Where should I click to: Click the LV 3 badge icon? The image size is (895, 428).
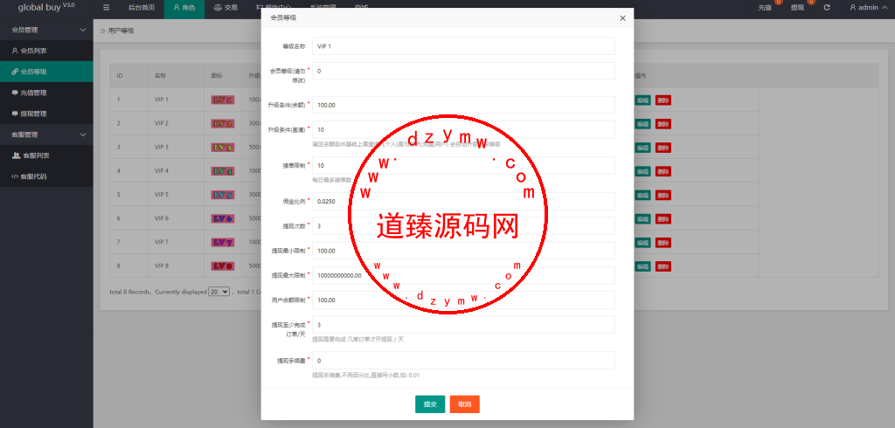pos(223,148)
